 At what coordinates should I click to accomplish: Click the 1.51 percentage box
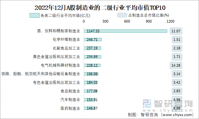(177, 40)
